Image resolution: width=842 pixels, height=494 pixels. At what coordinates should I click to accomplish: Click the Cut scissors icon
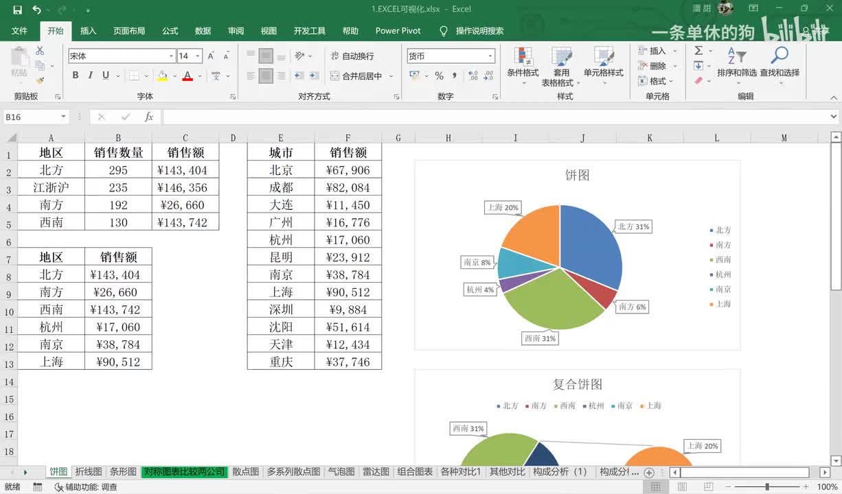click(x=40, y=51)
